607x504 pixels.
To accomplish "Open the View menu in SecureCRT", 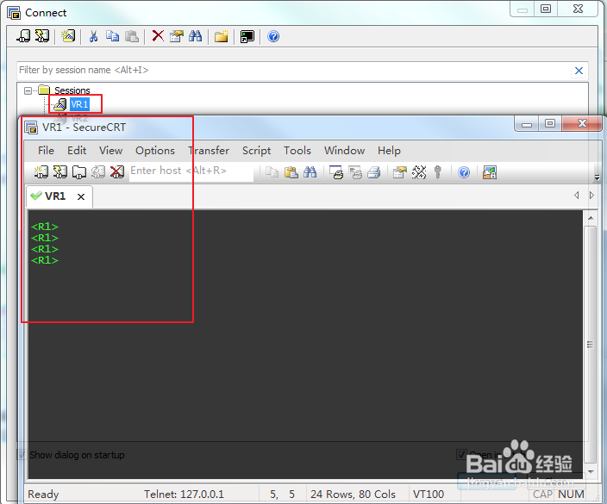I will coord(110,151).
